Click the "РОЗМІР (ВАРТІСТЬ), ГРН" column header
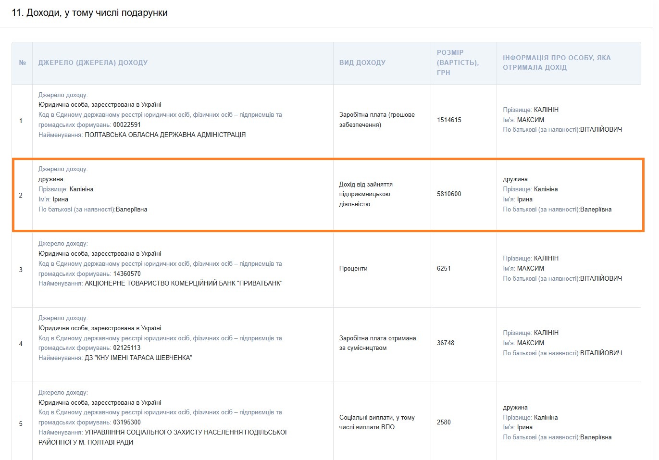This screenshot has width=659, height=460. pos(457,62)
